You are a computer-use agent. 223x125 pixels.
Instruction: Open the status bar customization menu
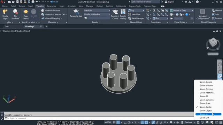221,122
